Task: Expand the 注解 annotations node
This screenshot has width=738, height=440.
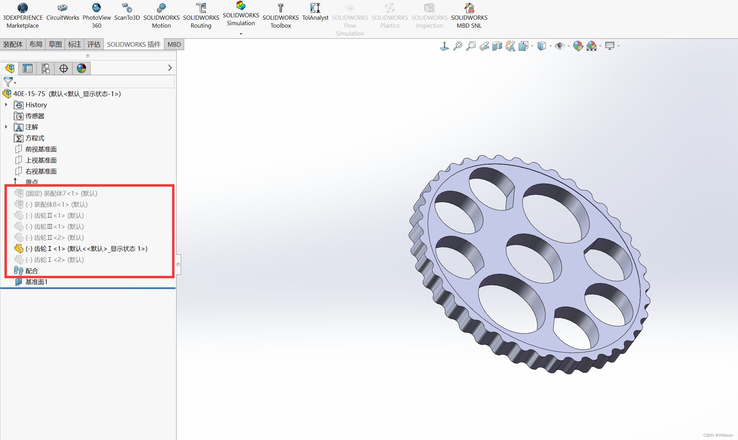Action: point(6,127)
